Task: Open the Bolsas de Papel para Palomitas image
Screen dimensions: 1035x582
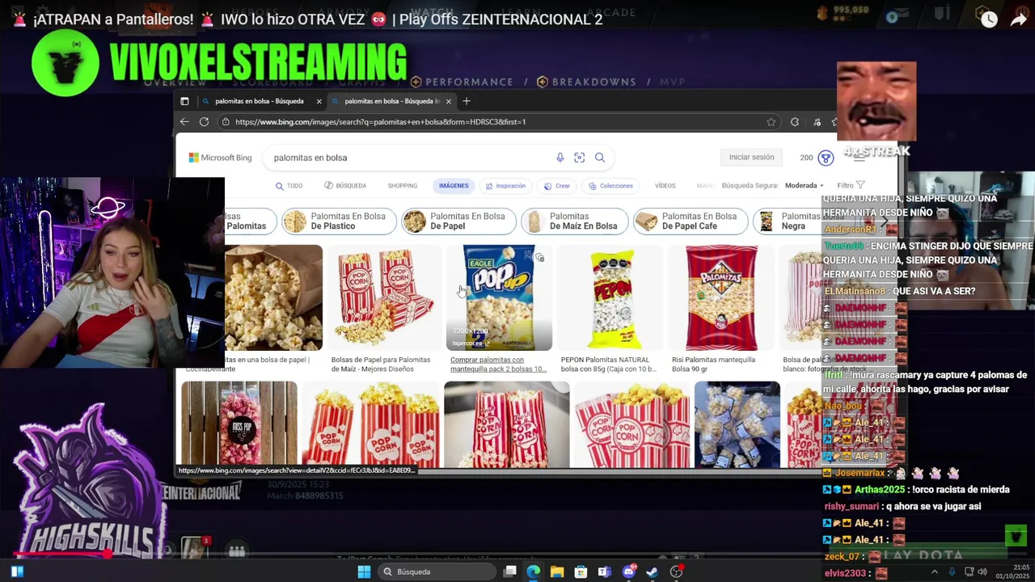Action: point(384,297)
